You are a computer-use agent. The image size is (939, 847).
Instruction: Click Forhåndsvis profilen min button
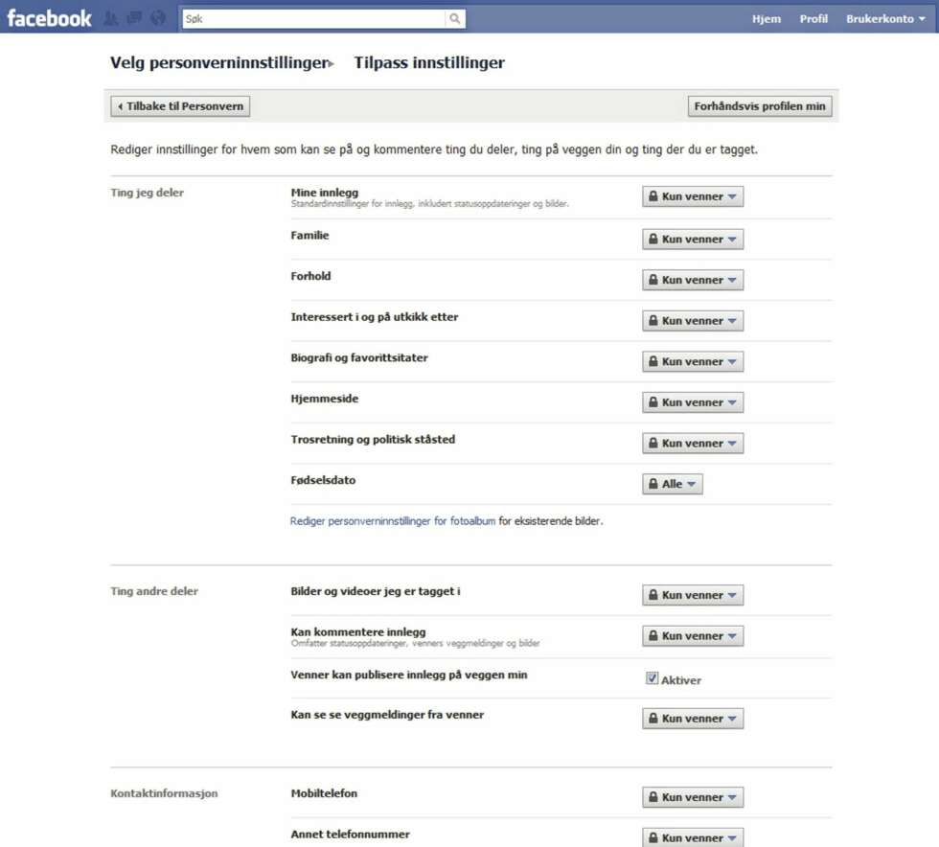tap(759, 106)
